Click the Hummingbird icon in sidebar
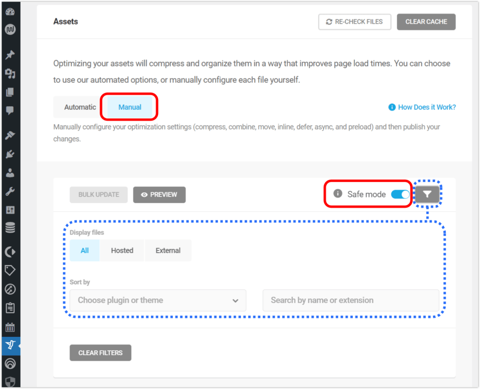 (x=10, y=345)
